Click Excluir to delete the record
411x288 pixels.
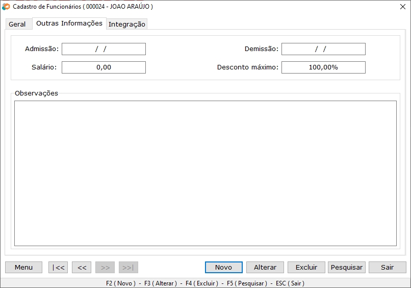click(x=306, y=267)
